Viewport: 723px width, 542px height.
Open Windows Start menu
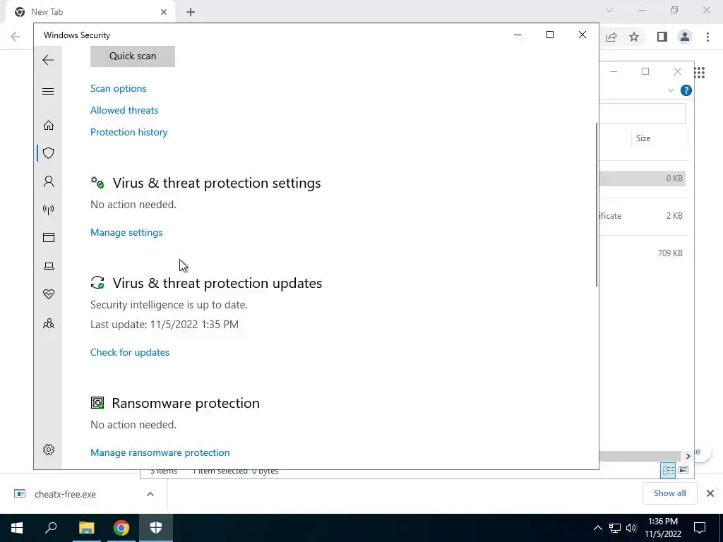click(17, 528)
